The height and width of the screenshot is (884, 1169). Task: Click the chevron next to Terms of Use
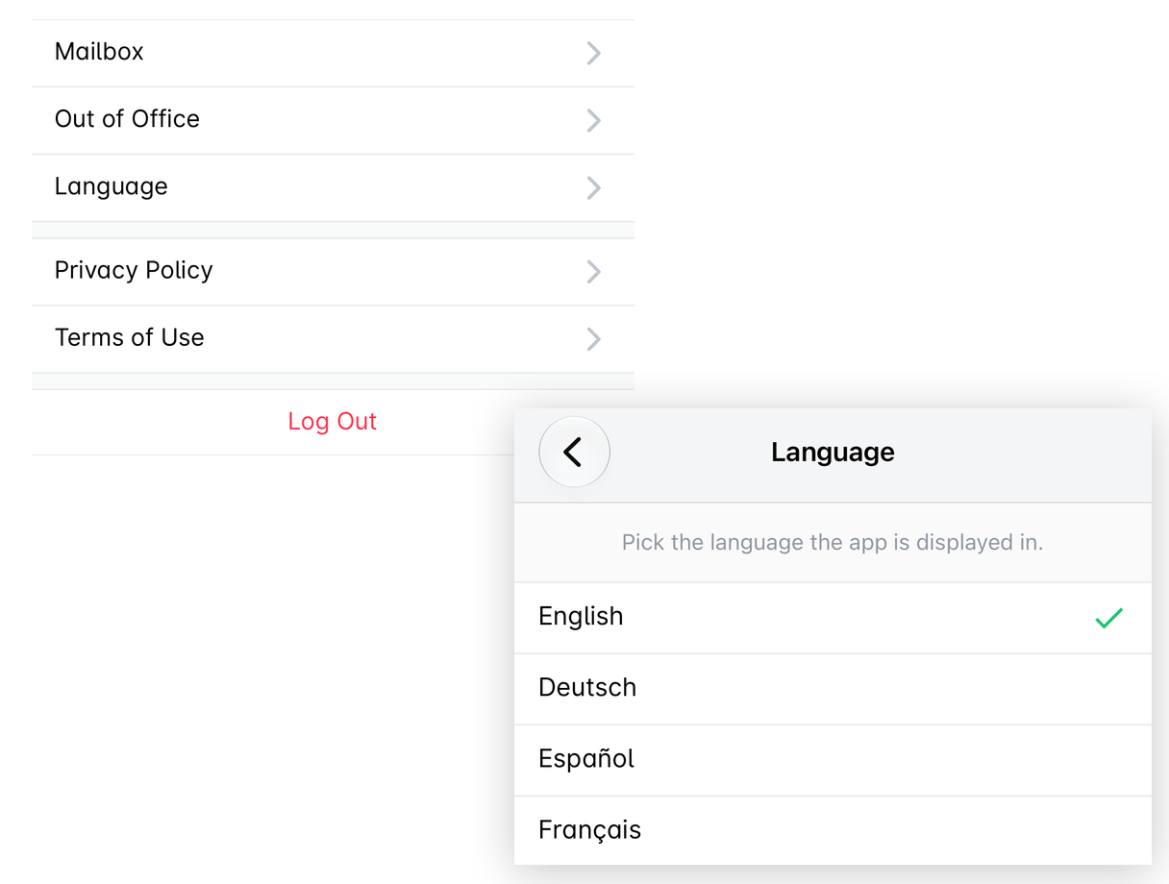tap(594, 339)
